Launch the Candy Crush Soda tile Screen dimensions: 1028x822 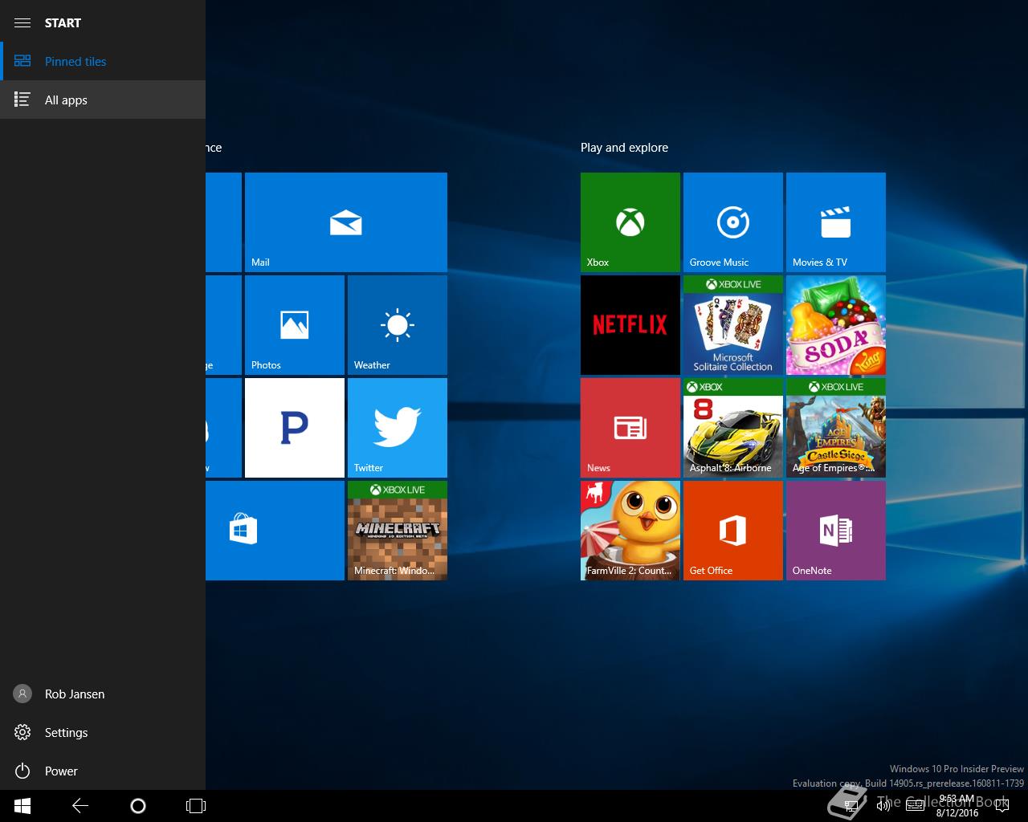click(836, 325)
